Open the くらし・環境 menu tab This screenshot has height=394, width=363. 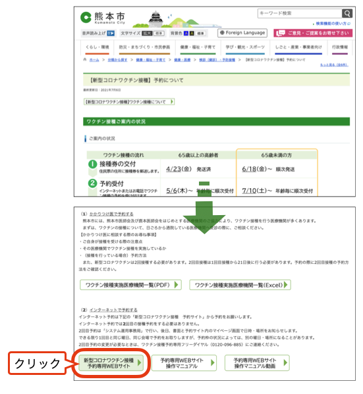[x=97, y=48]
